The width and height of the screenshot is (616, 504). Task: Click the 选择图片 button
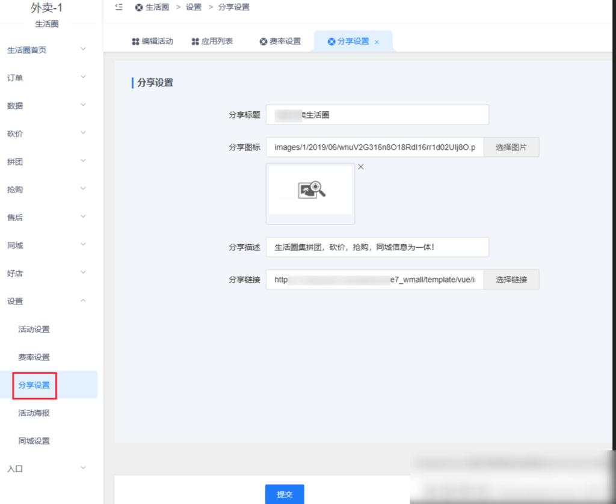click(x=511, y=147)
